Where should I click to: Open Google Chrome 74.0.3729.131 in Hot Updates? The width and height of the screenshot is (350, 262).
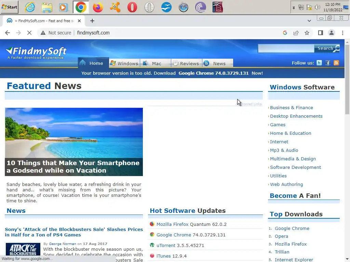(x=191, y=235)
